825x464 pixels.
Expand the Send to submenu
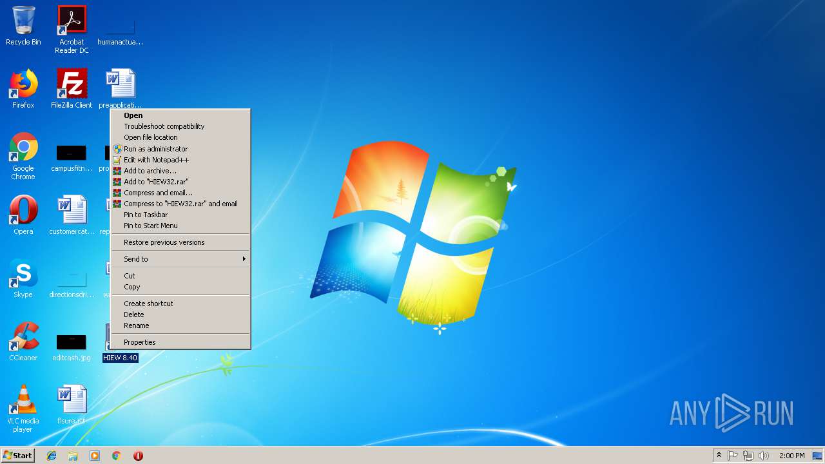tap(180, 259)
